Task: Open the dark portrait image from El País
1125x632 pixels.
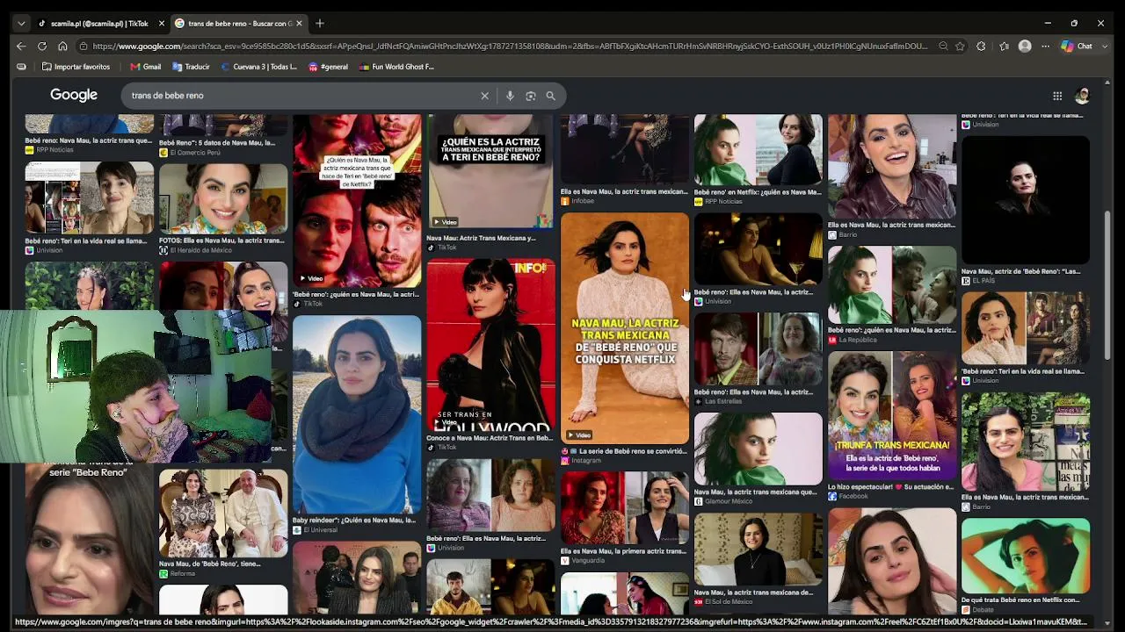Action: coord(1026,198)
